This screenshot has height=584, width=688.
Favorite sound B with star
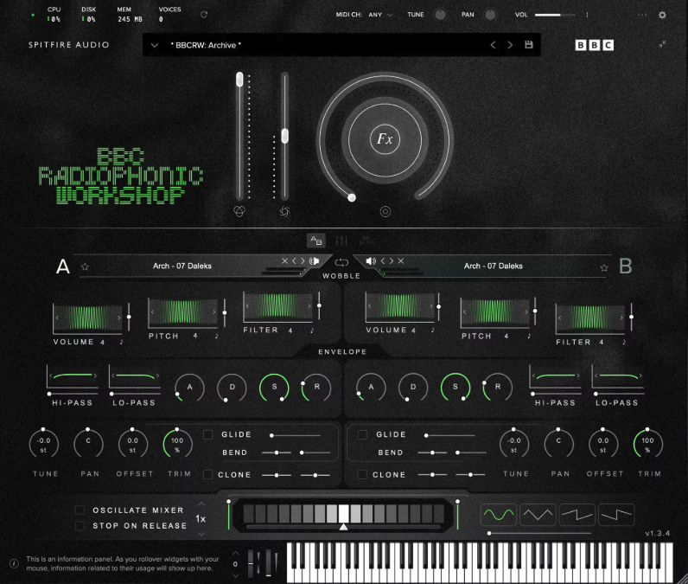click(x=604, y=267)
